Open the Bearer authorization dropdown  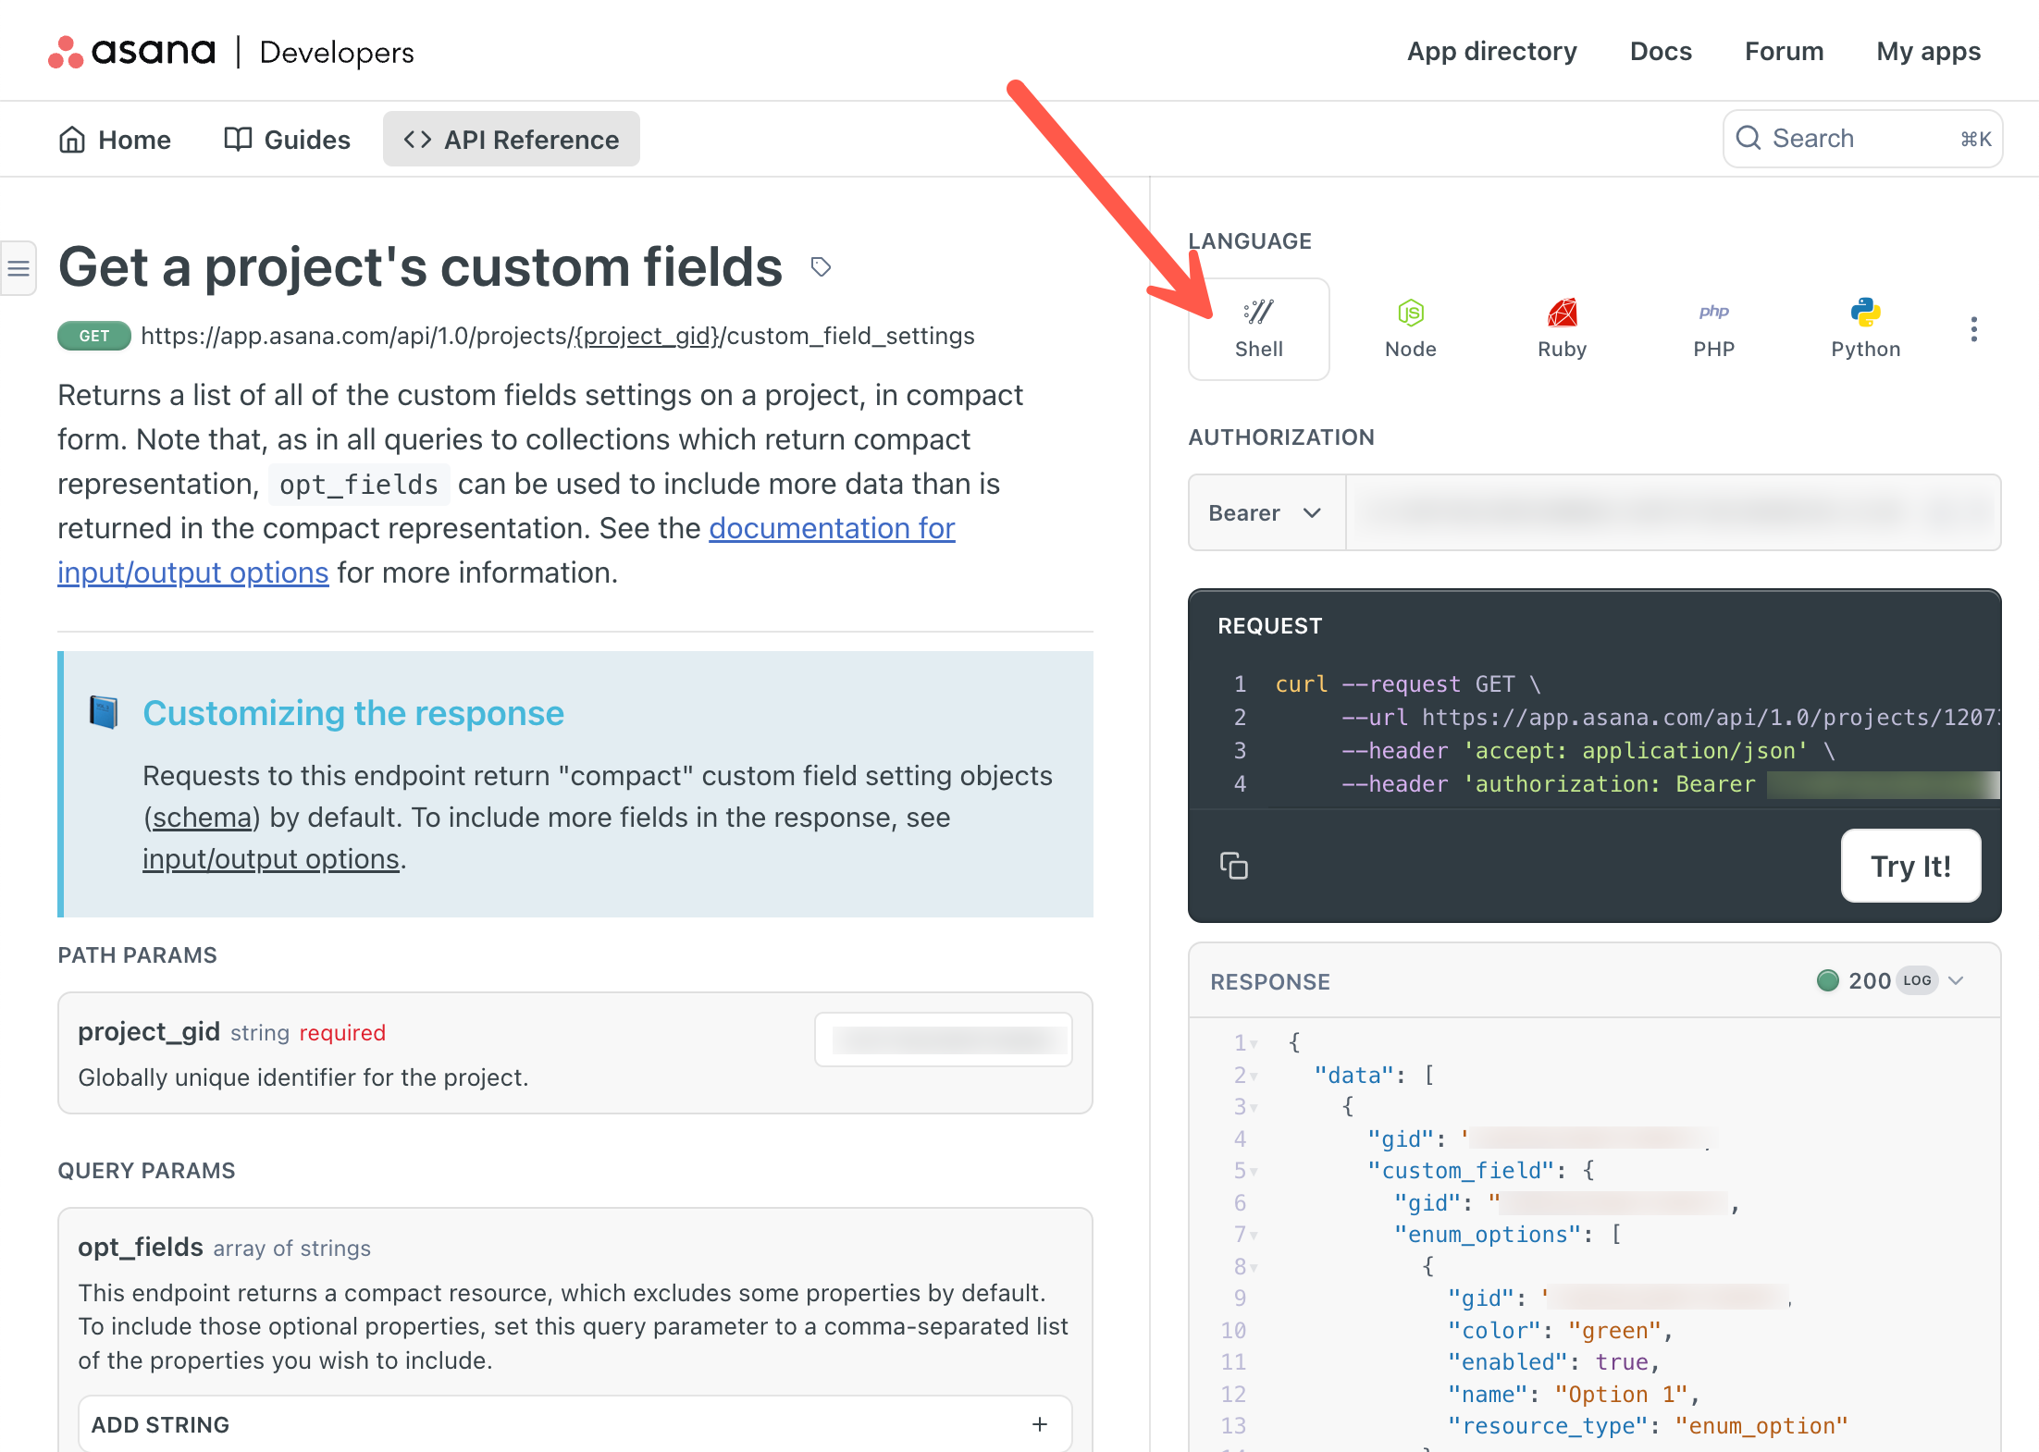pos(1266,512)
